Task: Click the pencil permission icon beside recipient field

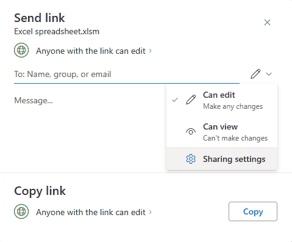Action: [x=255, y=74]
